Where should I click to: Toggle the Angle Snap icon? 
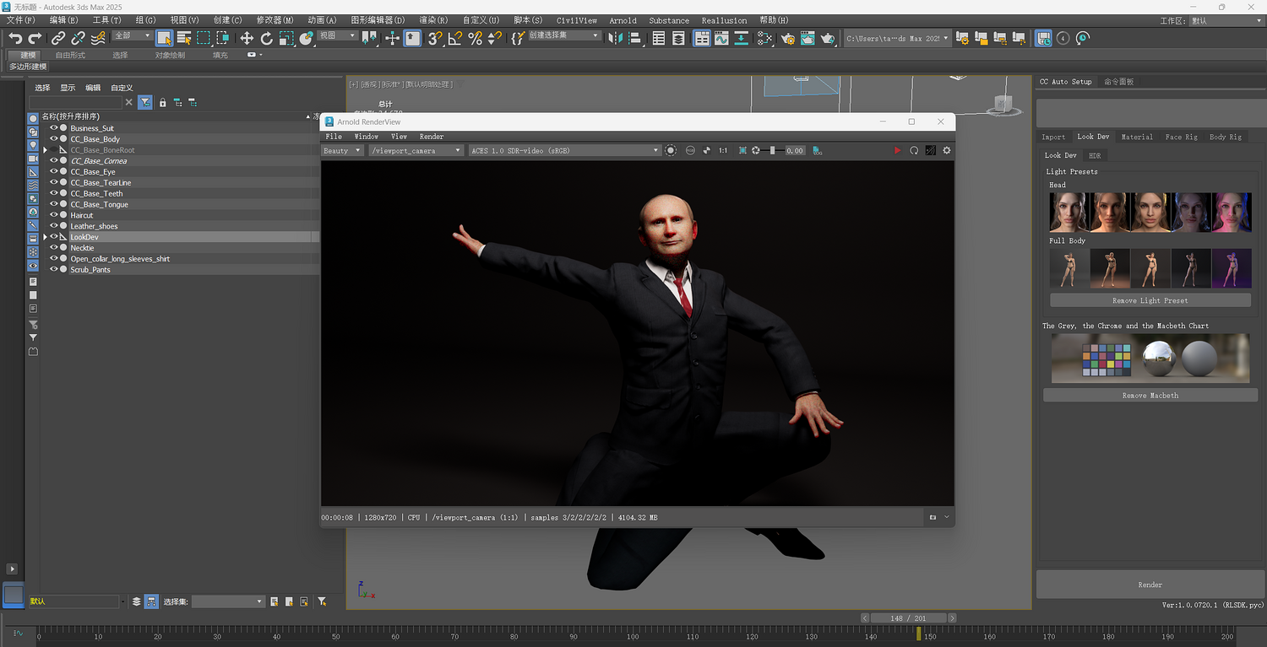tap(455, 38)
